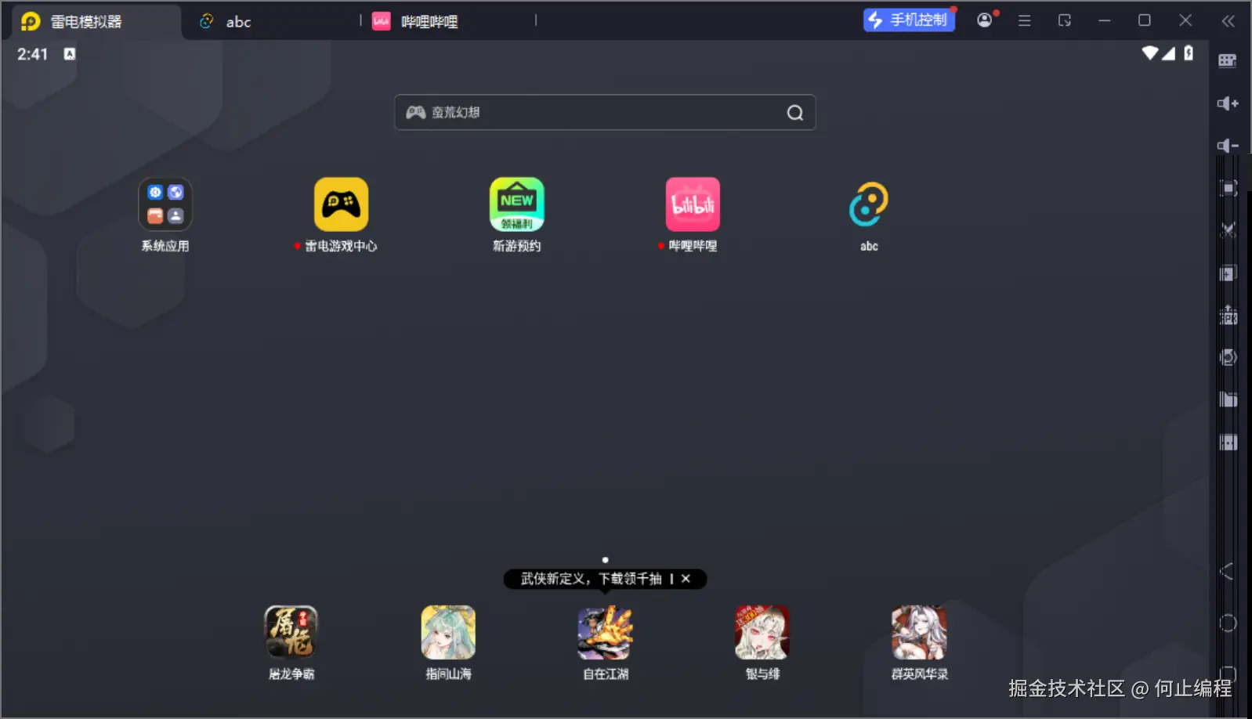Open the user account icon
The width and height of the screenshot is (1252, 719).
985,20
